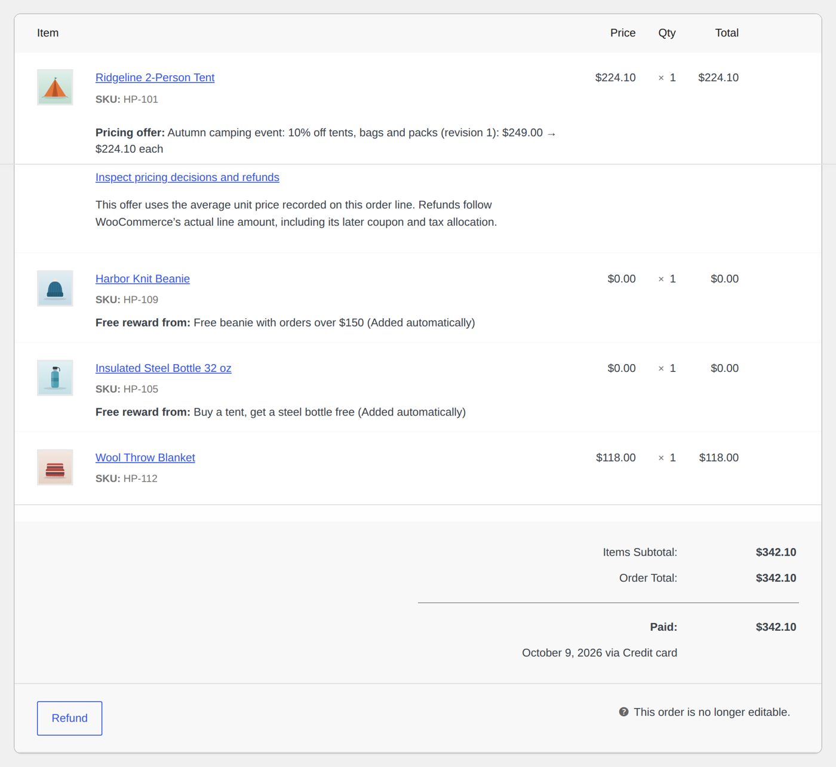Open the Harbor Knit Beanie thumbnail
Screen dimensions: 836x767
pyautogui.click(x=55, y=288)
